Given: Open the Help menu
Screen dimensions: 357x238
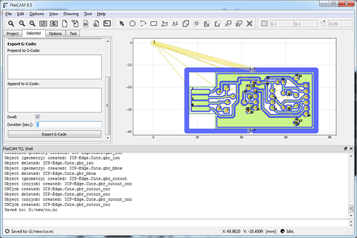Looking at the screenshot, I should point(101,14).
